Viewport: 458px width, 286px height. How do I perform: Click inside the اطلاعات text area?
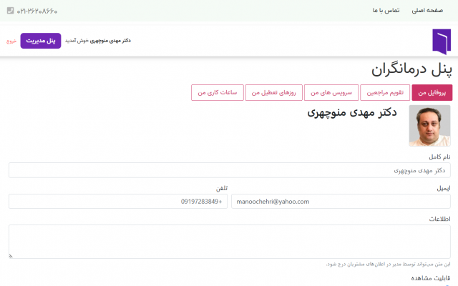pyautogui.click(x=230, y=242)
